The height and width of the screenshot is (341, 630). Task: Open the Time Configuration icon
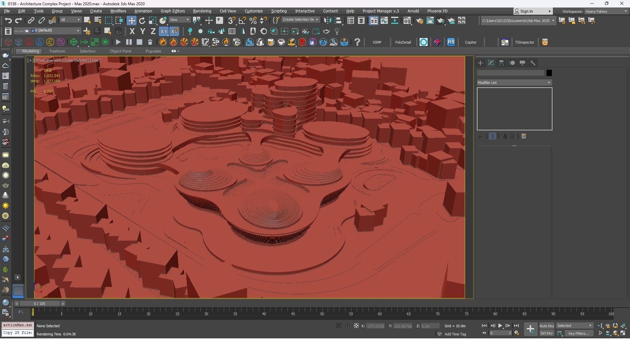coord(517,333)
